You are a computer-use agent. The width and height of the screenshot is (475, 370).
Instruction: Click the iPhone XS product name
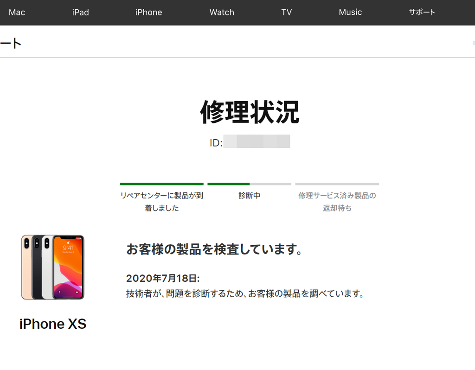(53, 324)
